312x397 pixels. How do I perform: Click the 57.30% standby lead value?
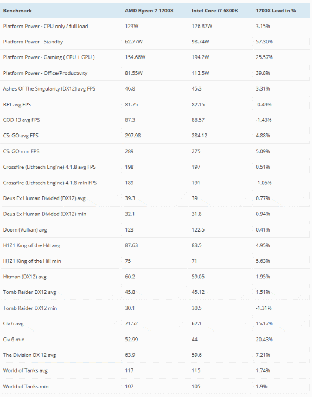(x=264, y=42)
